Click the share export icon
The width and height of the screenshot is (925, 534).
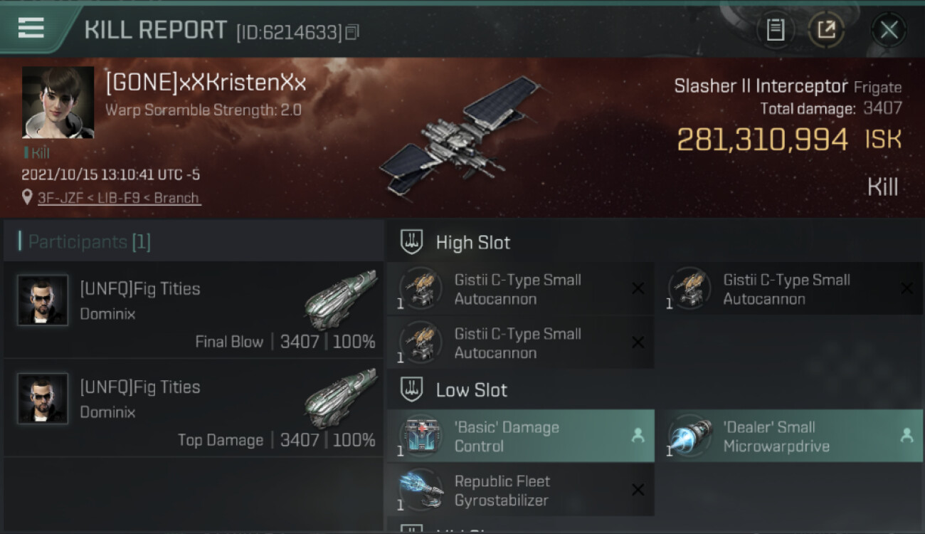point(826,30)
